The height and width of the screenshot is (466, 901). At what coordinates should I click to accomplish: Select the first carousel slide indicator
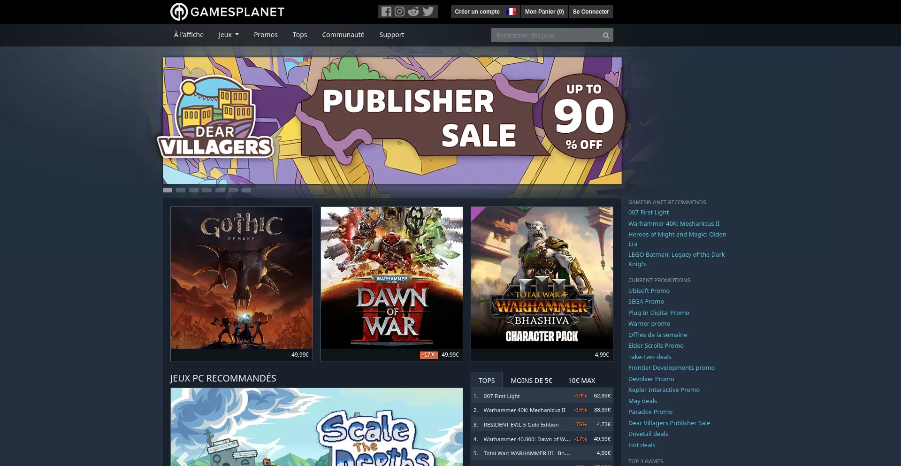coord(168,190)
